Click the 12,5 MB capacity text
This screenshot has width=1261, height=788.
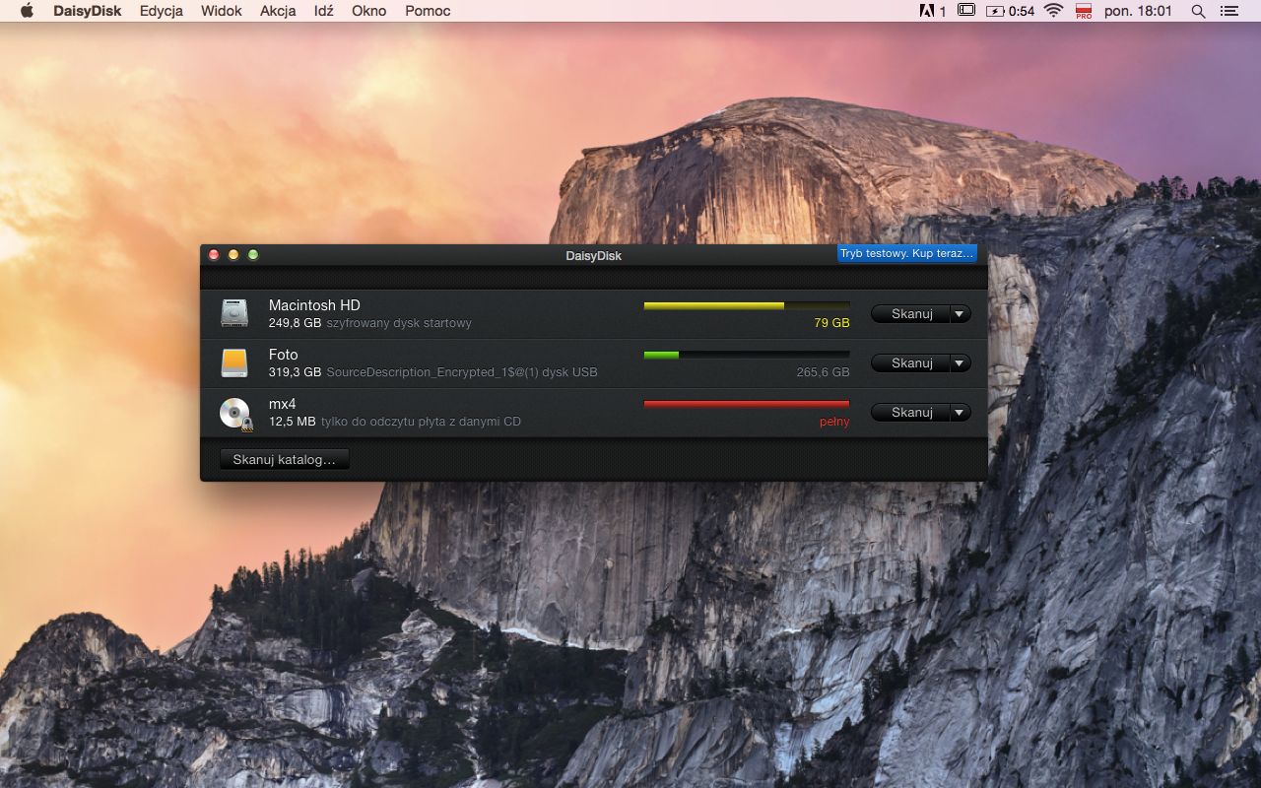pyautogui.click(x=292, y=422)
